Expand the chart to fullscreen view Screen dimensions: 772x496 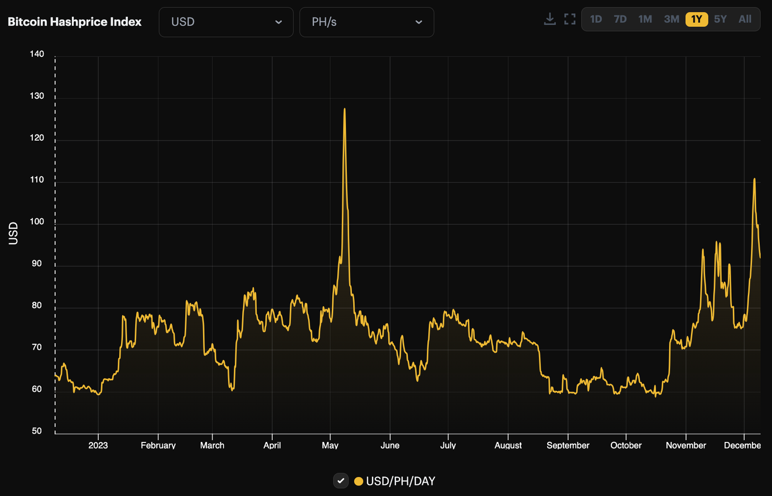click(x=570, y=18)
